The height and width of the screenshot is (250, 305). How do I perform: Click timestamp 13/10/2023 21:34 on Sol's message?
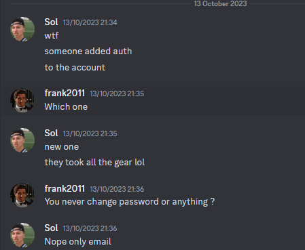90,22
